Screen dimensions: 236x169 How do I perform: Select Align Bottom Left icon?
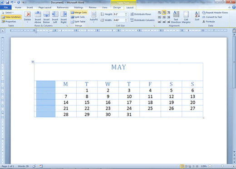[159, 22]
